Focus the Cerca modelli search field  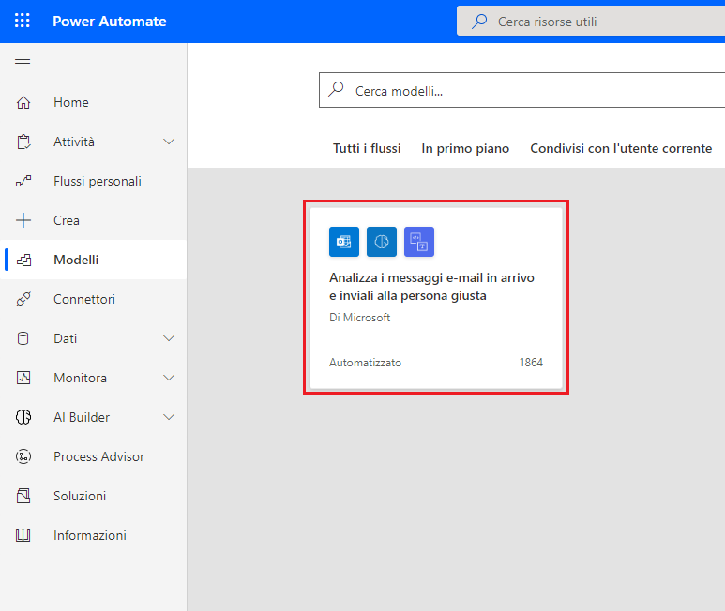point(522,90)
